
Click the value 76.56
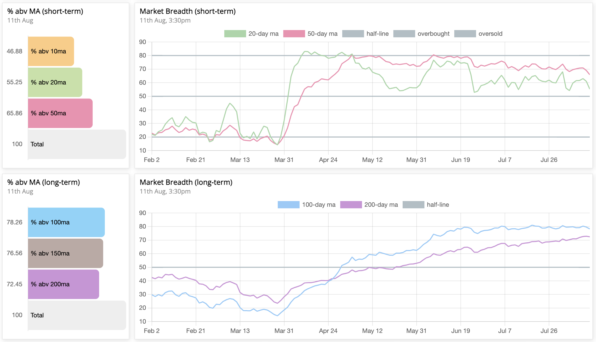pyautogui.click(x=15, y=253)
